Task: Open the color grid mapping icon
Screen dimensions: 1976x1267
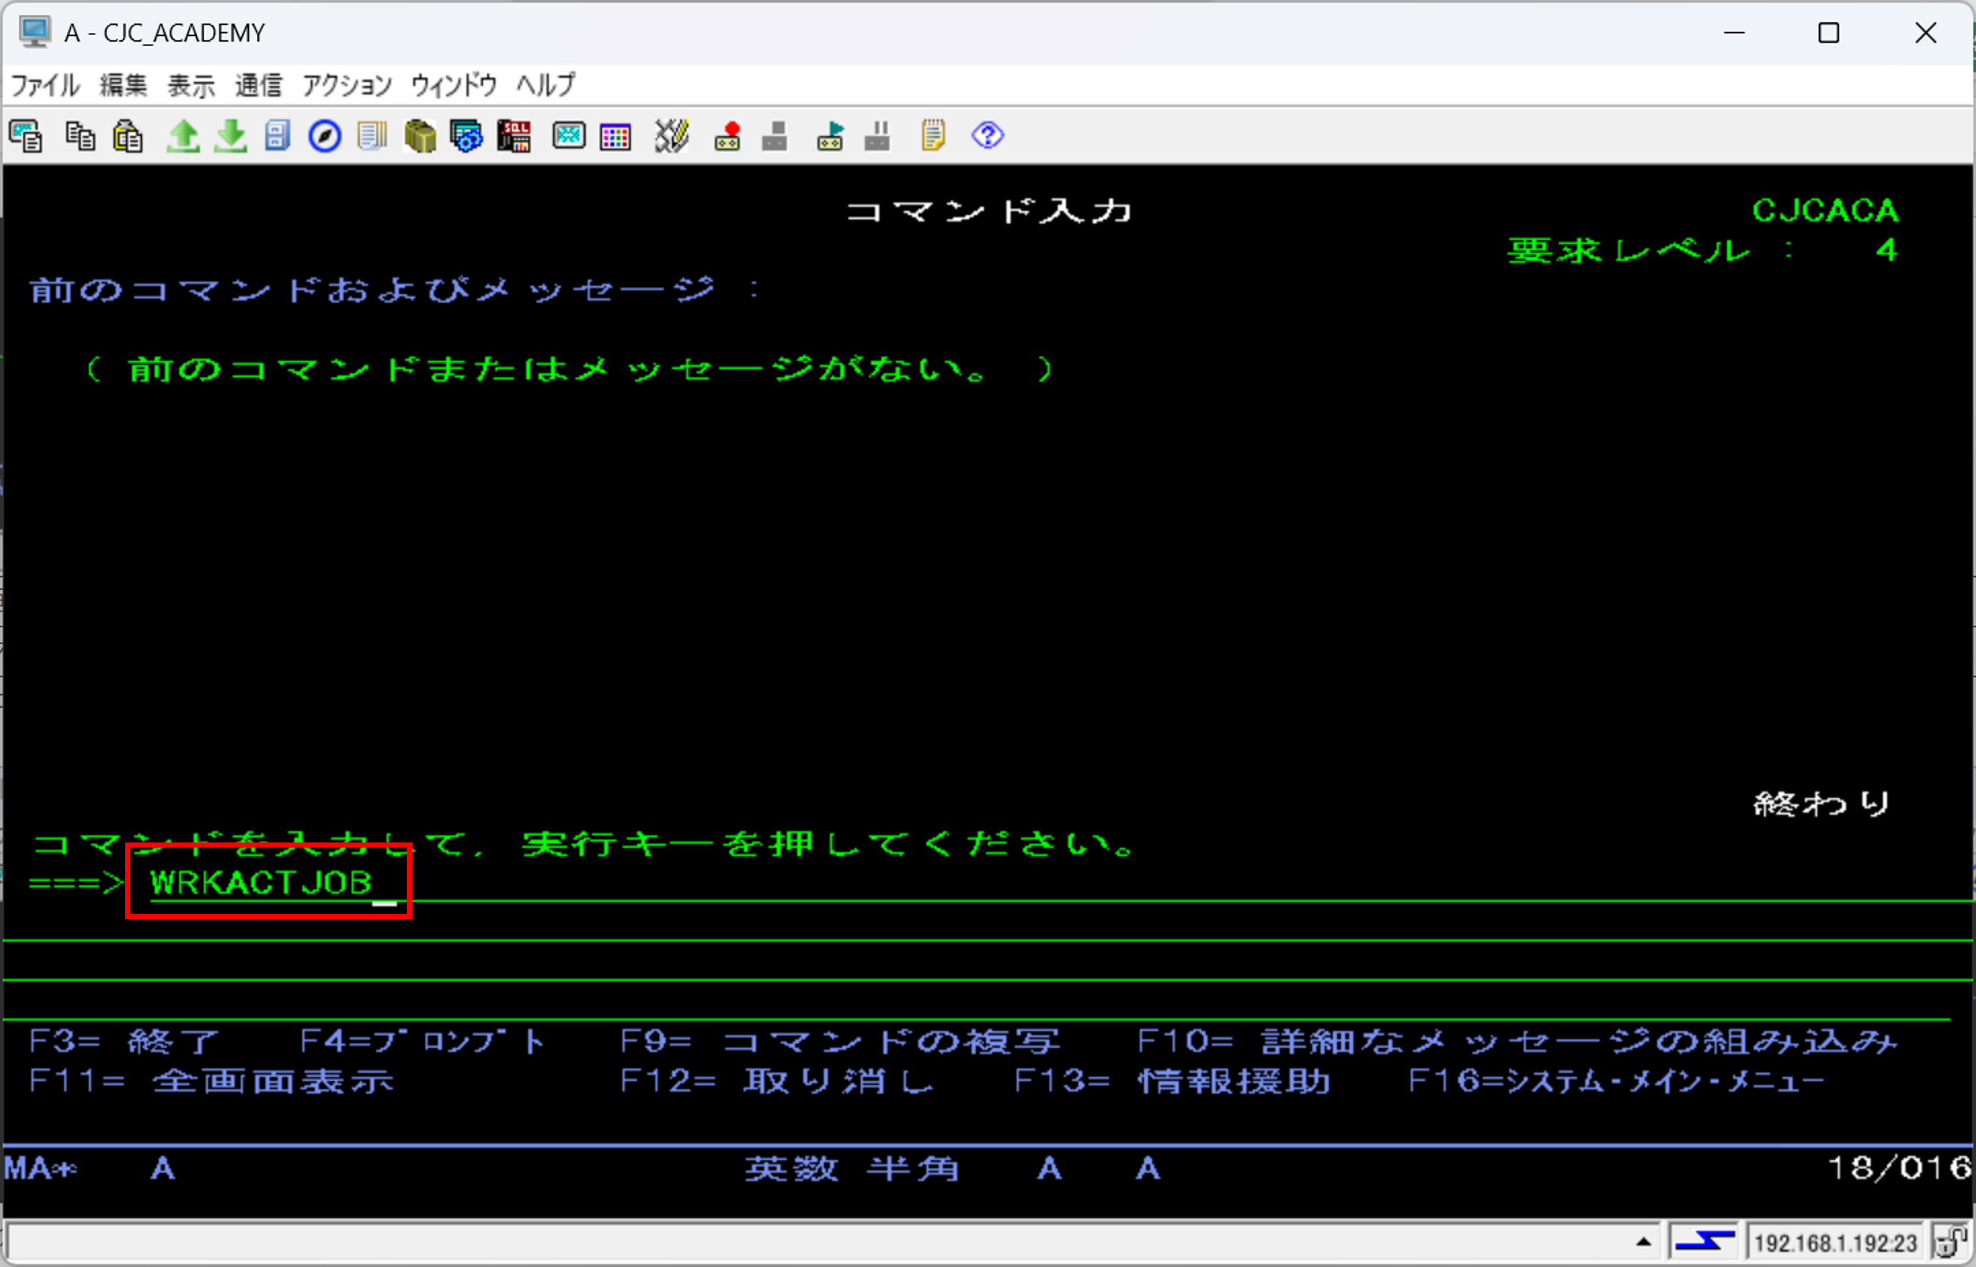Action: coord(616,135)
